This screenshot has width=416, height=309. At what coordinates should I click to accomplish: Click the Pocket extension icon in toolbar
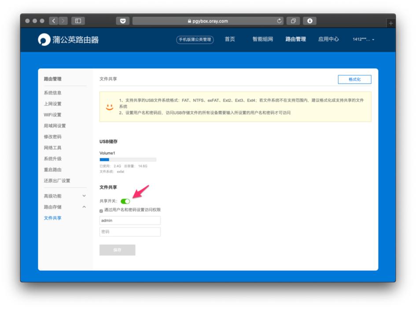click(122, 21)
